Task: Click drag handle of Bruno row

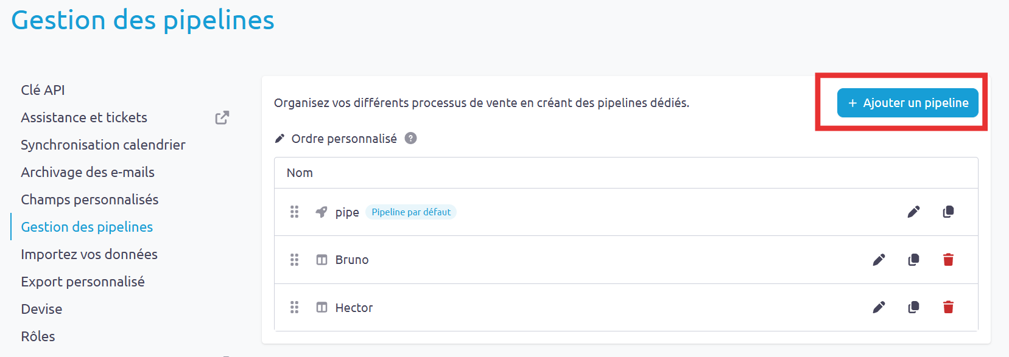Action: pos(295,260)
